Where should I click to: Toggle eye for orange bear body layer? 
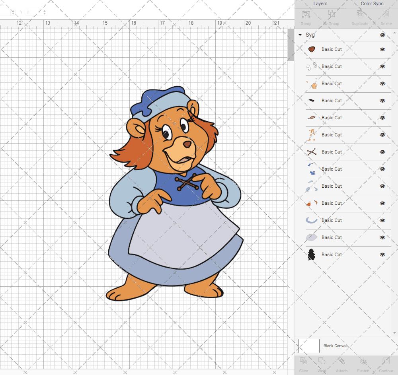coord(382,135)
